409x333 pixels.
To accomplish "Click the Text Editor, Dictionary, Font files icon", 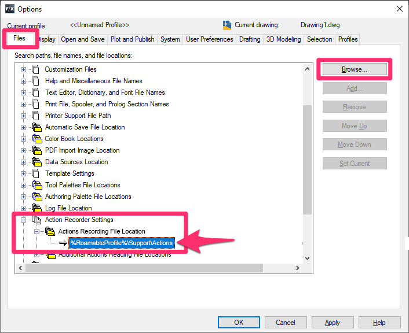I will tap(36, 92).
